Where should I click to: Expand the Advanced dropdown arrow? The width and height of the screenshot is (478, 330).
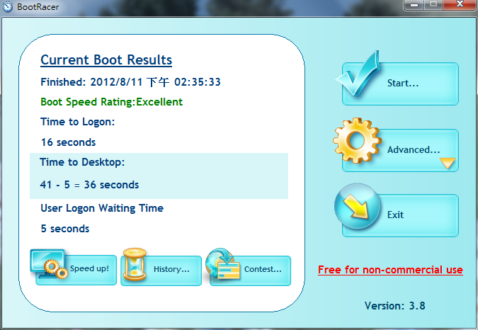tap(448, 163)
